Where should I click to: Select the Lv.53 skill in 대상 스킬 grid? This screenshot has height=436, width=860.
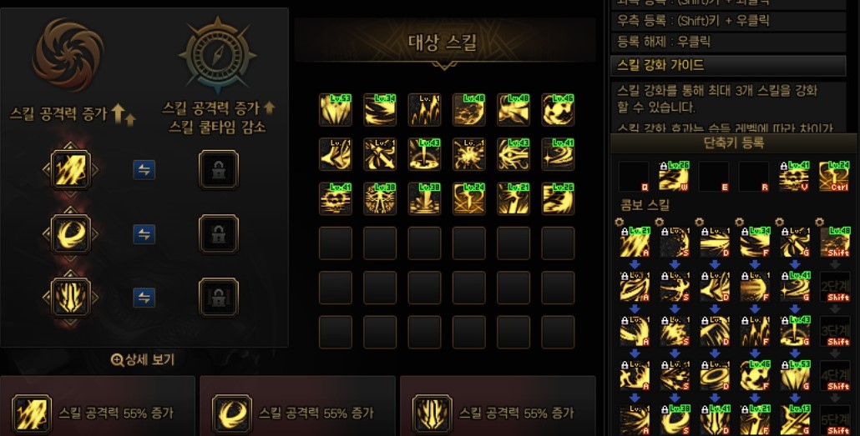pos(335,109)
